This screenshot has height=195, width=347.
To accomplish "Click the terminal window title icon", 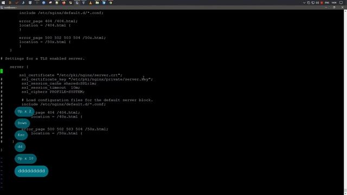I will (x=2, y=8).
